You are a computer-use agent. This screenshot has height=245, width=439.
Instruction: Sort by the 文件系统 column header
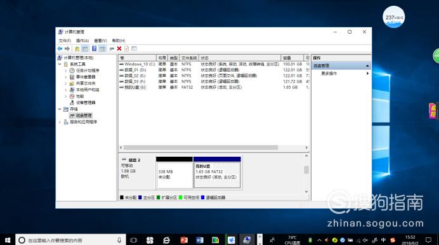[x=189, y=58]
